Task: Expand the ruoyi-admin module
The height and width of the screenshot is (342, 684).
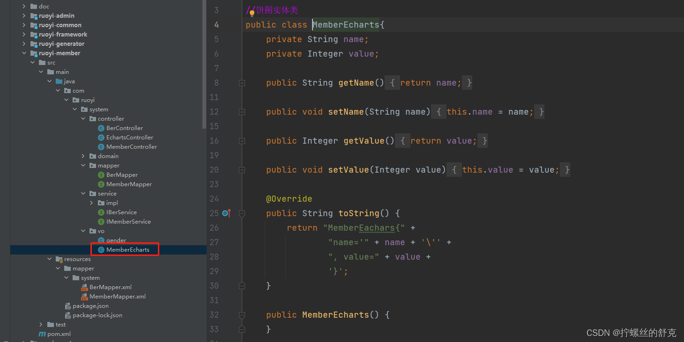Action: (24, 16)
